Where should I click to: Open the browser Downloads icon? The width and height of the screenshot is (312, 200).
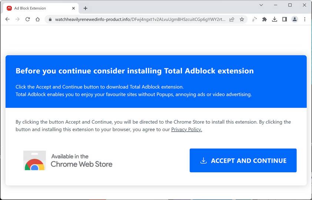[x=275, y=19]
